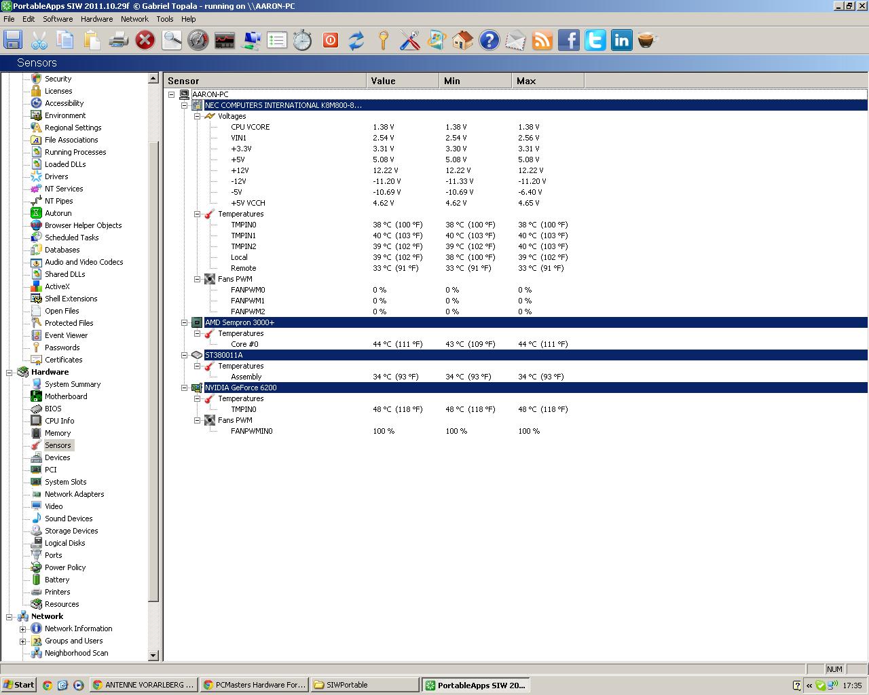This screenshot has width=869, height=695.
Task: Click the orange RSS feed icon
Action: click(542, 40)
